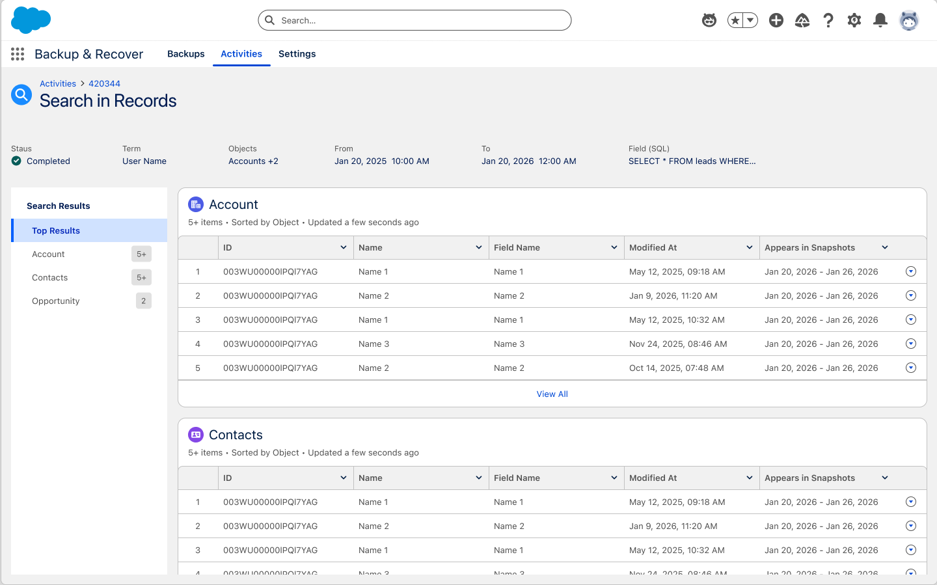Open row actions for Account row 3
This screenshot has width=937, height=585.
point(911,320)
